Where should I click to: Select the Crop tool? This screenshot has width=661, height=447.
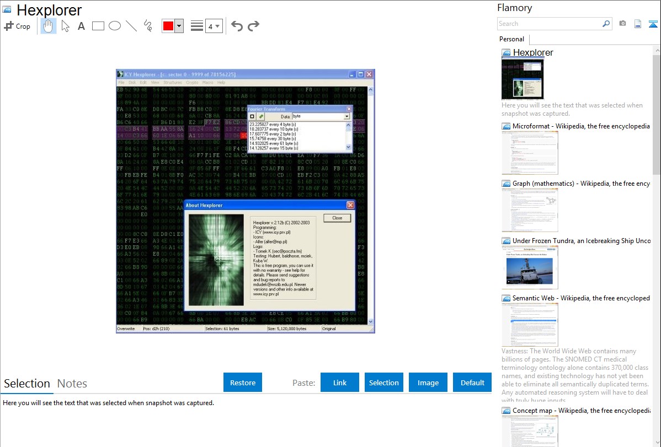17,26
